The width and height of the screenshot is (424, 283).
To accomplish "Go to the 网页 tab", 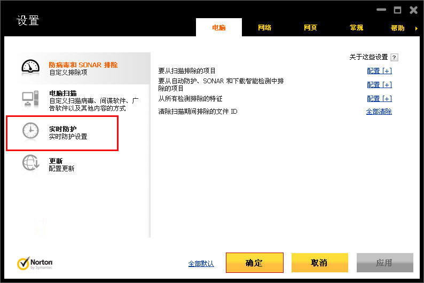I will point(310,28).
